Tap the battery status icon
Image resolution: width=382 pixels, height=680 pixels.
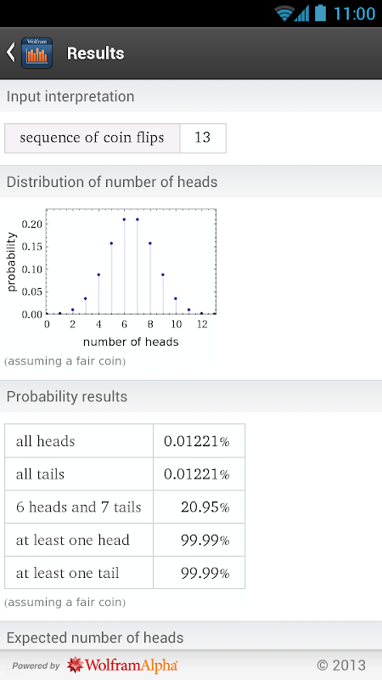[x=320, y=13]
